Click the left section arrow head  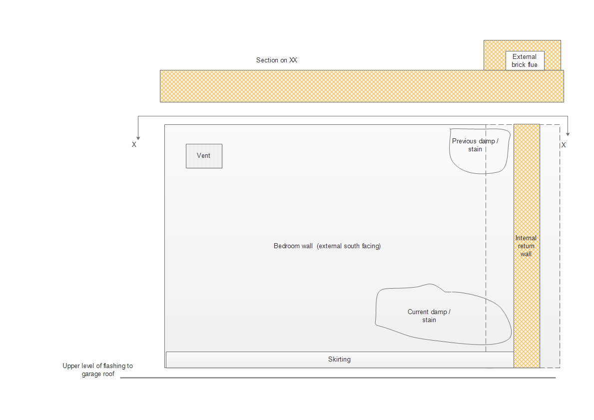pyautogui.click(x=138, y=137)
